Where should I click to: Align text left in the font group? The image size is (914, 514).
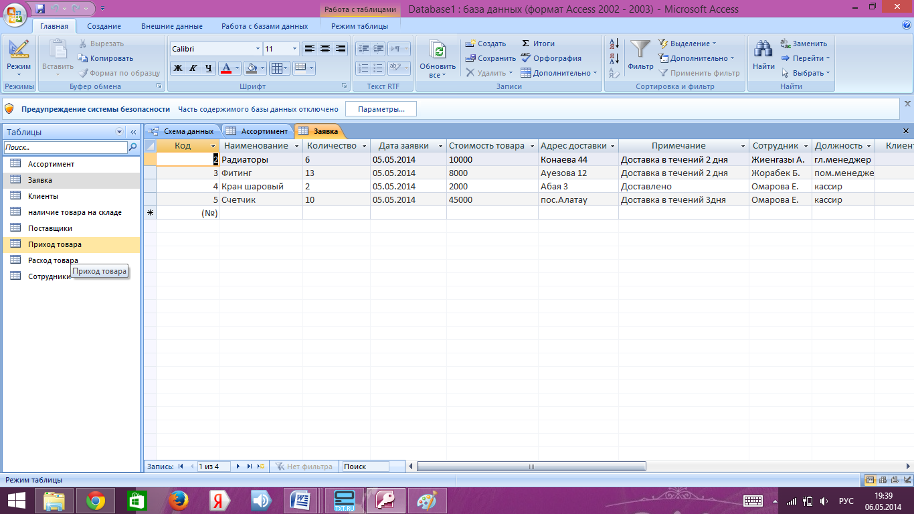(309, 49)
